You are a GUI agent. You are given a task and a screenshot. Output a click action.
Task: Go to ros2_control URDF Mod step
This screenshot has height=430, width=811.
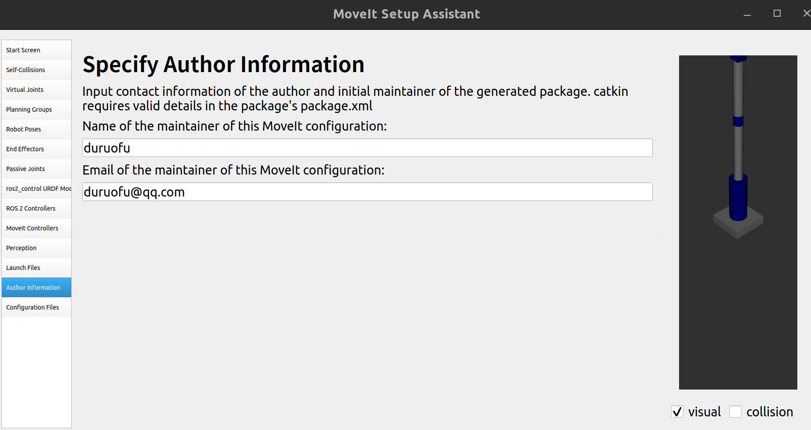pyautogui.click(x=36, y=189)
